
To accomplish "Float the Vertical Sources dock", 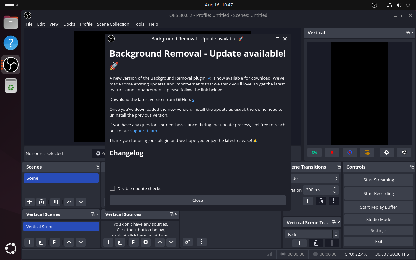I will coord(172,214).
